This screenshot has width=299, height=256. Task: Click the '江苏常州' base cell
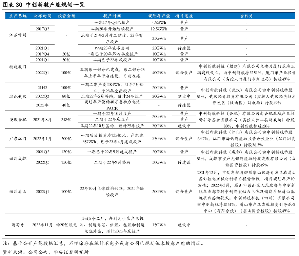(18, 35)
